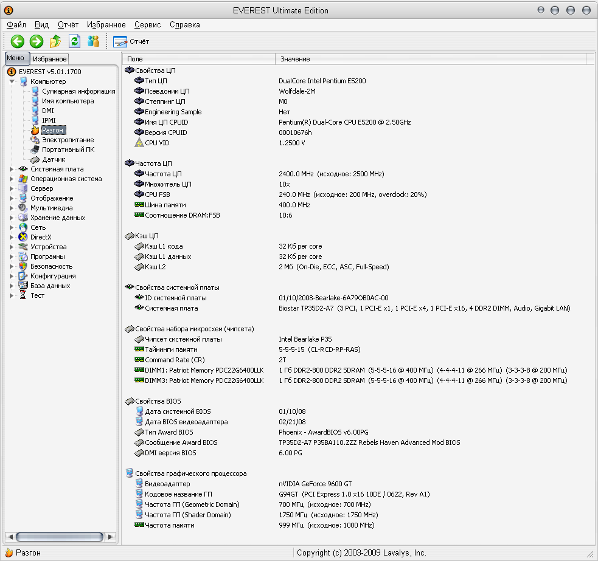Click the sidebar horizontal scrollbar
Screen dimensions: 598x561
tap(61, 537)
